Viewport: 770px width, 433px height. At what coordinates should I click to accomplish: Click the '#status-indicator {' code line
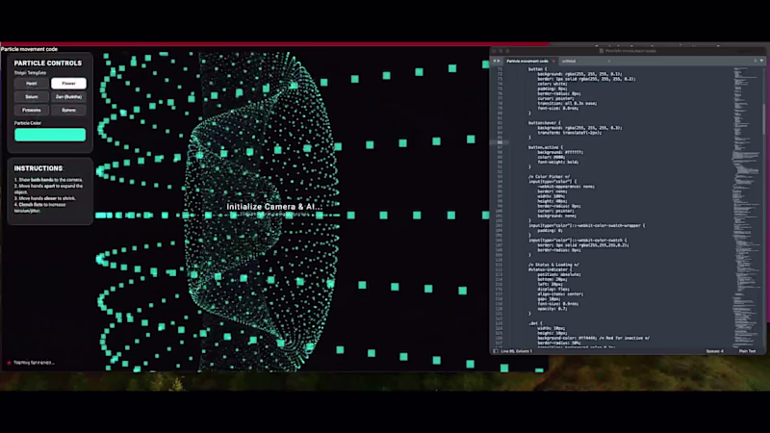(550, 269)
